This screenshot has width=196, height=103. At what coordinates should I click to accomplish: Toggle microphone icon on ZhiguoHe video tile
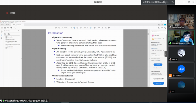click(170, 43)
